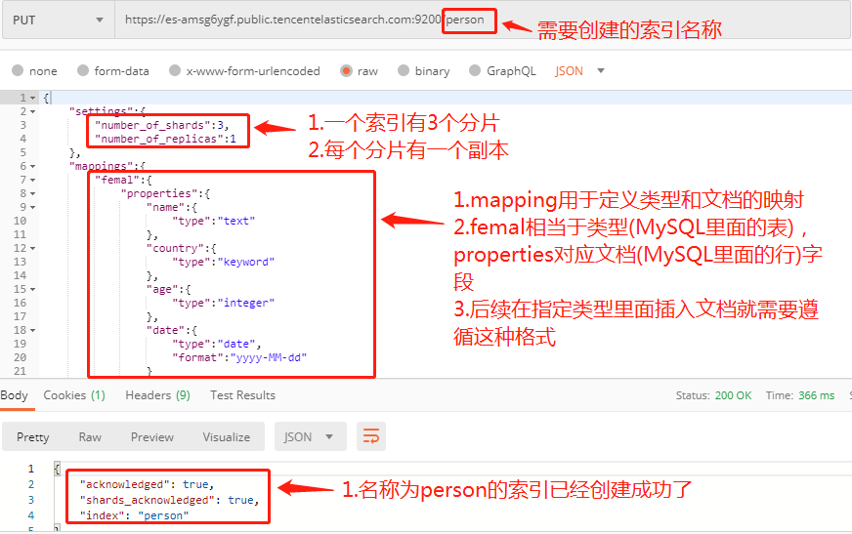Open the Cookies (1) tab
Viewport: 852px width, 534px height.
(x=74, y=395)
